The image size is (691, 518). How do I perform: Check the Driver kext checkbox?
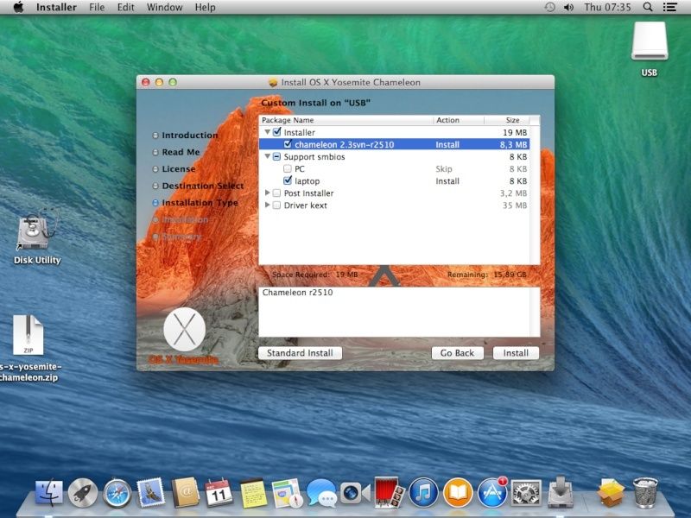point(277,205)
